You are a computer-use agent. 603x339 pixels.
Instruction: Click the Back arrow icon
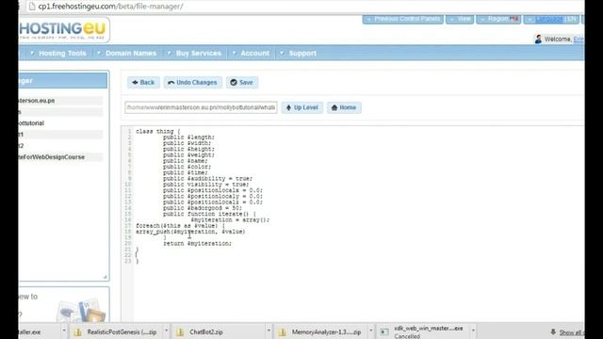pyautogui.click(x=135, y=82)
